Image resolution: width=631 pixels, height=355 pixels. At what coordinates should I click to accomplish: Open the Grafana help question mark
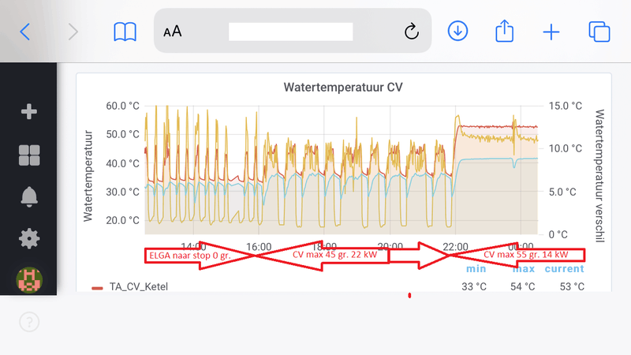point(28,322)
